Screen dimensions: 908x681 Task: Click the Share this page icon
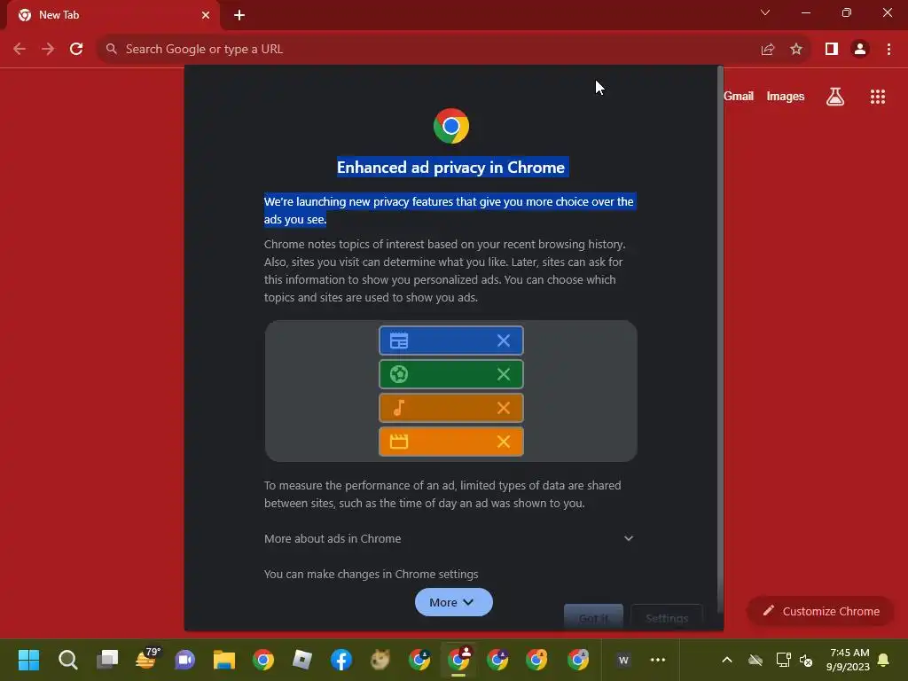[x=767, y=50]
